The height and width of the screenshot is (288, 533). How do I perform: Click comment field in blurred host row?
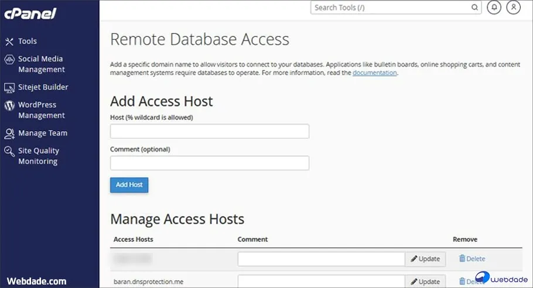click(x=321, y=259)
